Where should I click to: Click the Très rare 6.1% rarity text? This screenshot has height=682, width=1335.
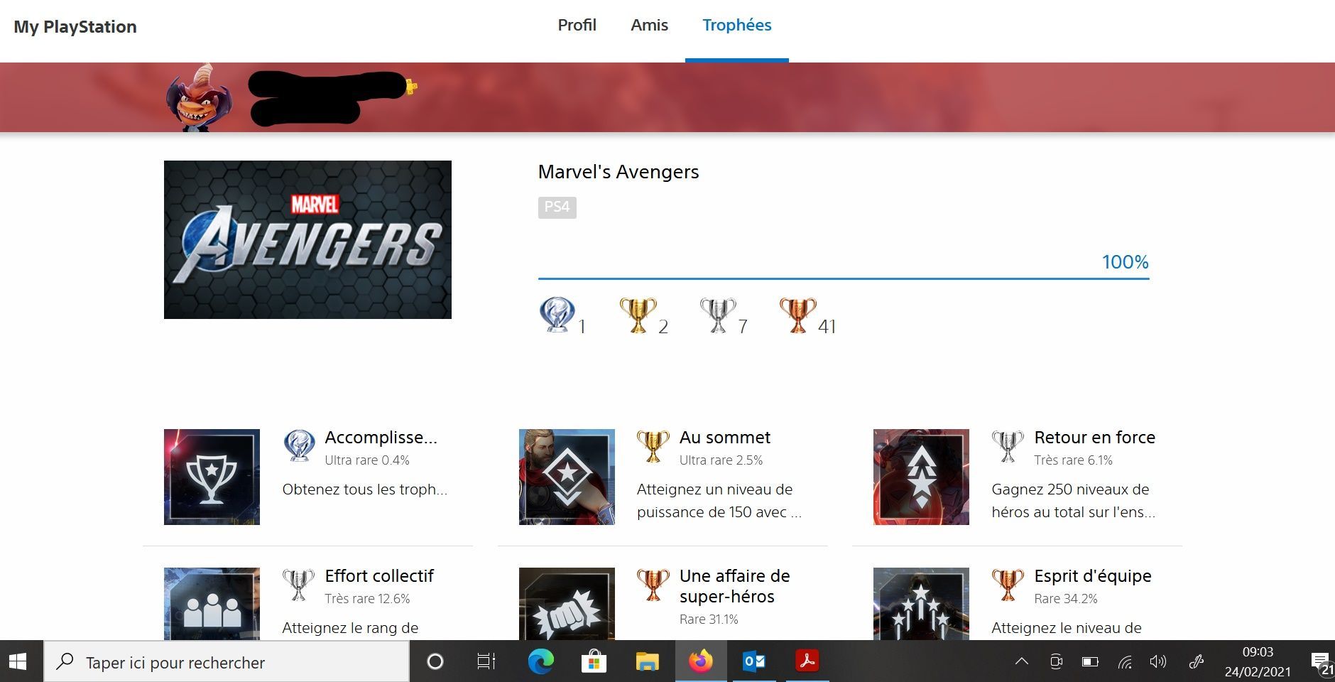[1073, 460]
